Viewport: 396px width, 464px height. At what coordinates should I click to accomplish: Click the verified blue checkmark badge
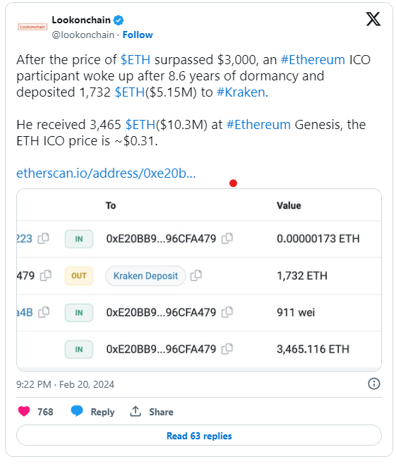119,20
